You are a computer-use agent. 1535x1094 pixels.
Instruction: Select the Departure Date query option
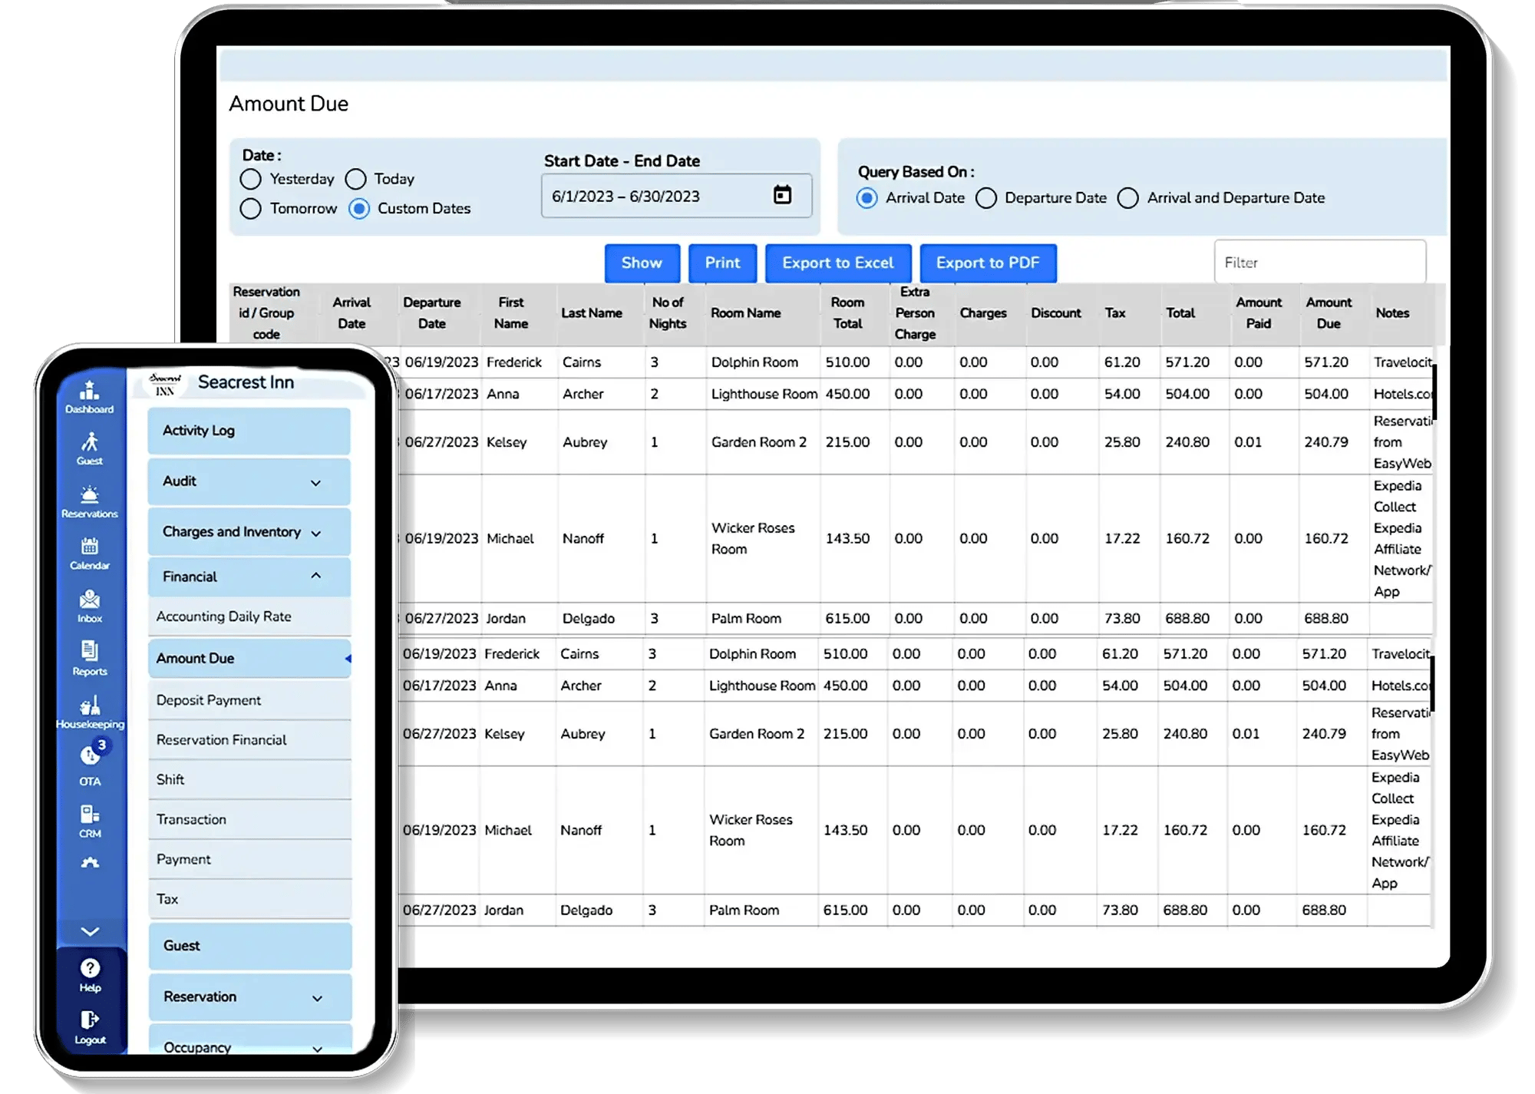click(x=986, y=198)
